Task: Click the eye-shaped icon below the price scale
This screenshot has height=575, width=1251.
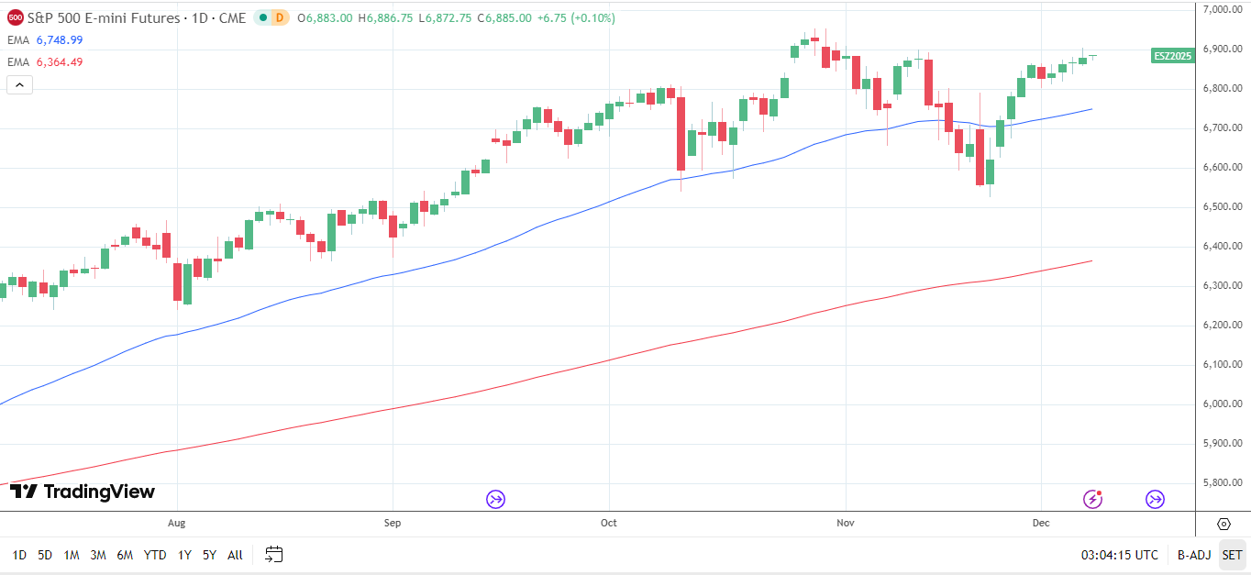Action: (x=1222, y=525)
